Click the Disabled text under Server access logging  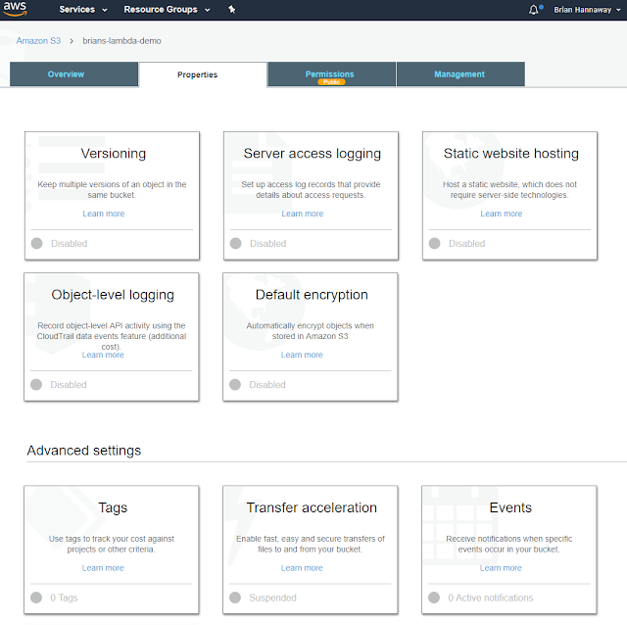(267, 244)
